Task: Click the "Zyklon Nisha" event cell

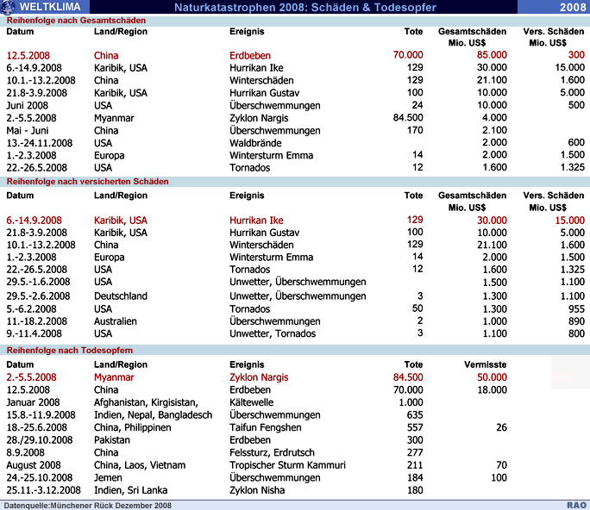Action: pyautogui.click(x=257, y=490)
